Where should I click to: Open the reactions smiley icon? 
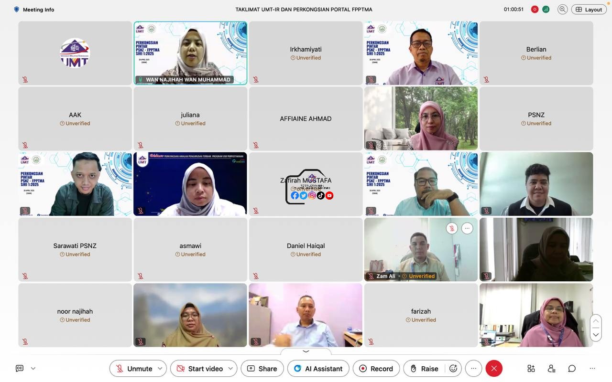coord(453,368)
